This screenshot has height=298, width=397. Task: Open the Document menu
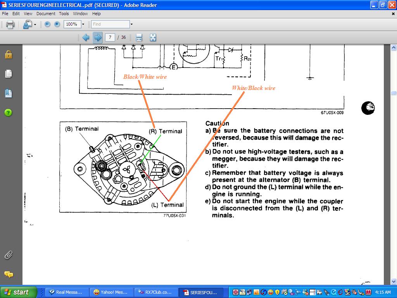point(46,14)
